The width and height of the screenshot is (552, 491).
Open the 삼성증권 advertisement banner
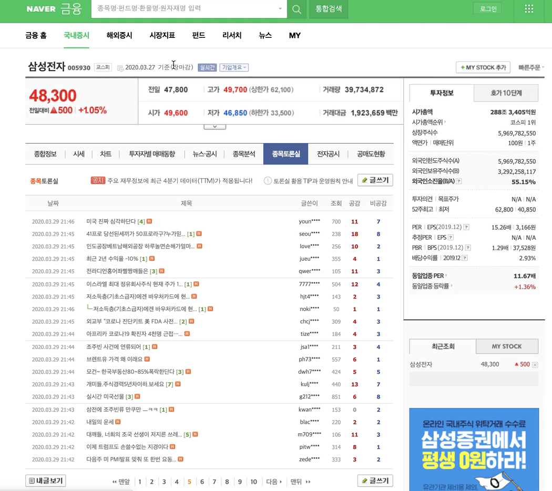coord(474,449)
